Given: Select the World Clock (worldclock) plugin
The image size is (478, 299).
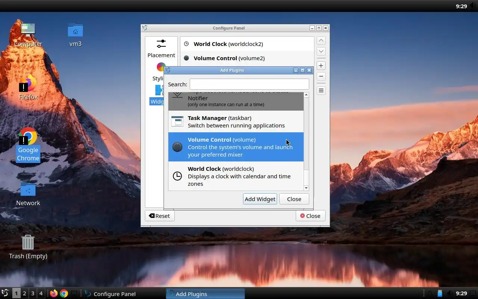Looking at the screenshot, I should point(236,176).
